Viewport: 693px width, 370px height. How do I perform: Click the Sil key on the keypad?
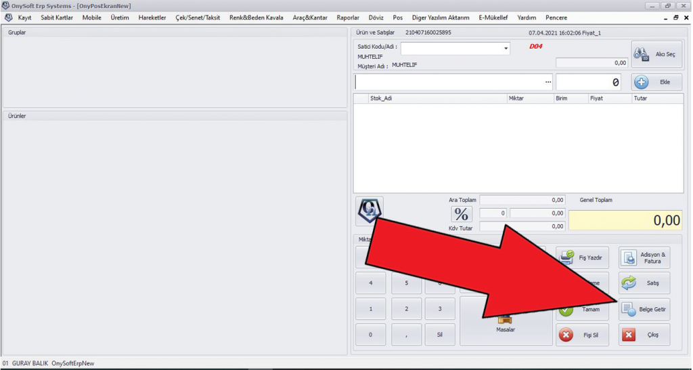coord(440,335)
